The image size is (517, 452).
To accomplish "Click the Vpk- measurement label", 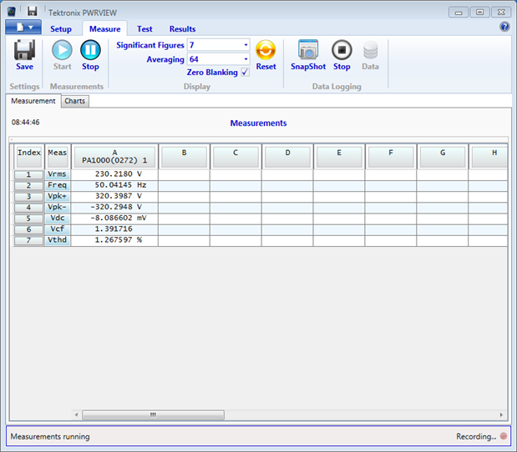I will (58, 207).
